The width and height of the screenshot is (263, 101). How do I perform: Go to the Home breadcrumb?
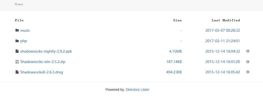[x=19, y=4]
